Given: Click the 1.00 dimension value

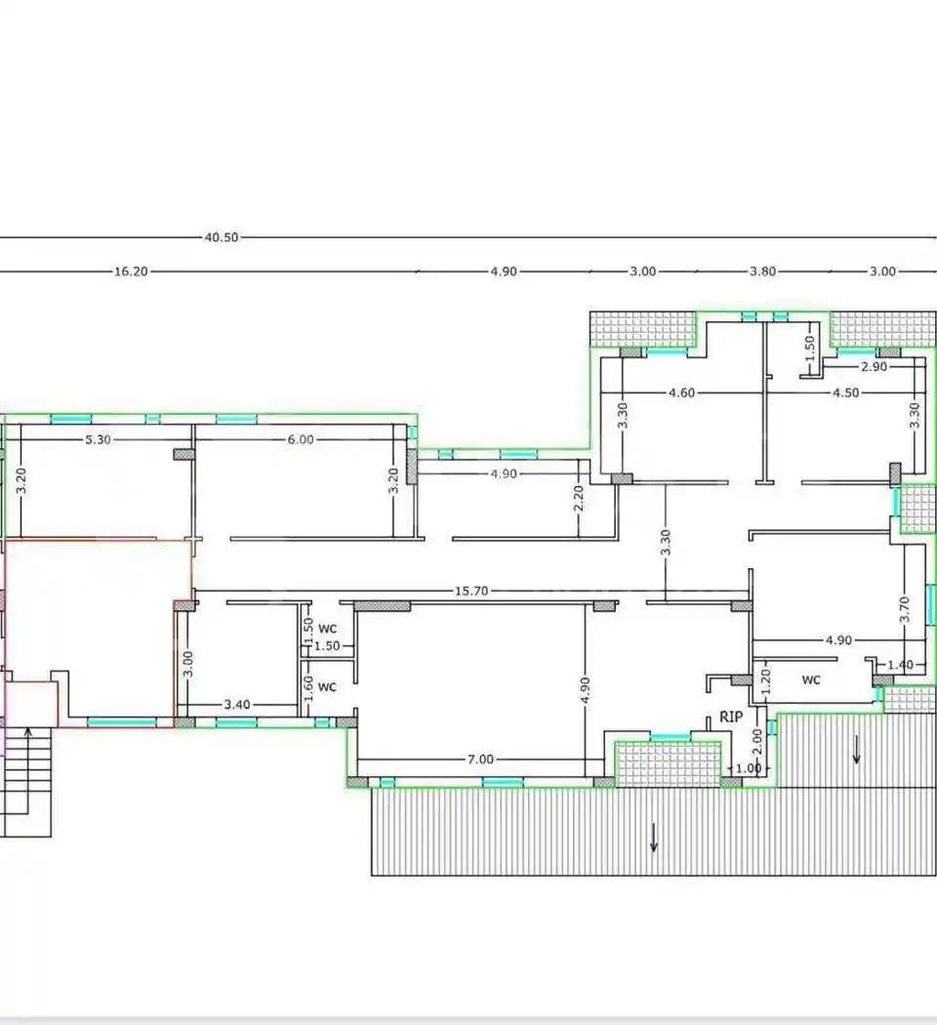Looking at the screenshot, I should 749,769.
